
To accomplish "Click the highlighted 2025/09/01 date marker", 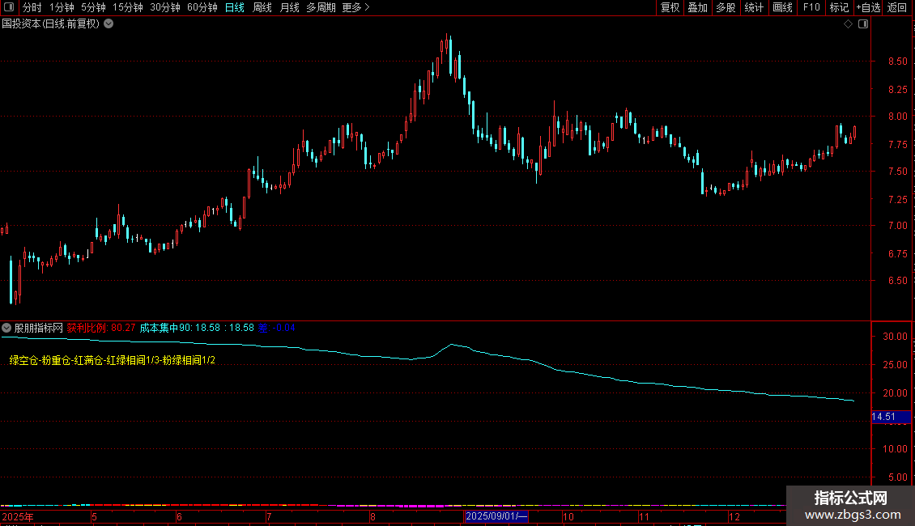I will (496, 516).
